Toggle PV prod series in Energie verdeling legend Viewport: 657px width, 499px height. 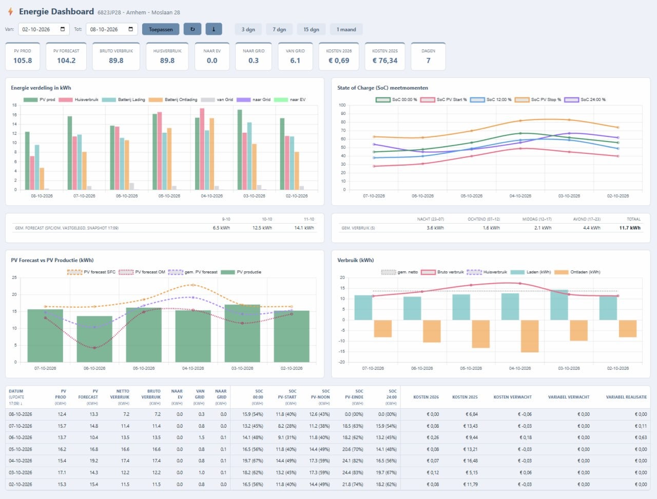point(40,99)
